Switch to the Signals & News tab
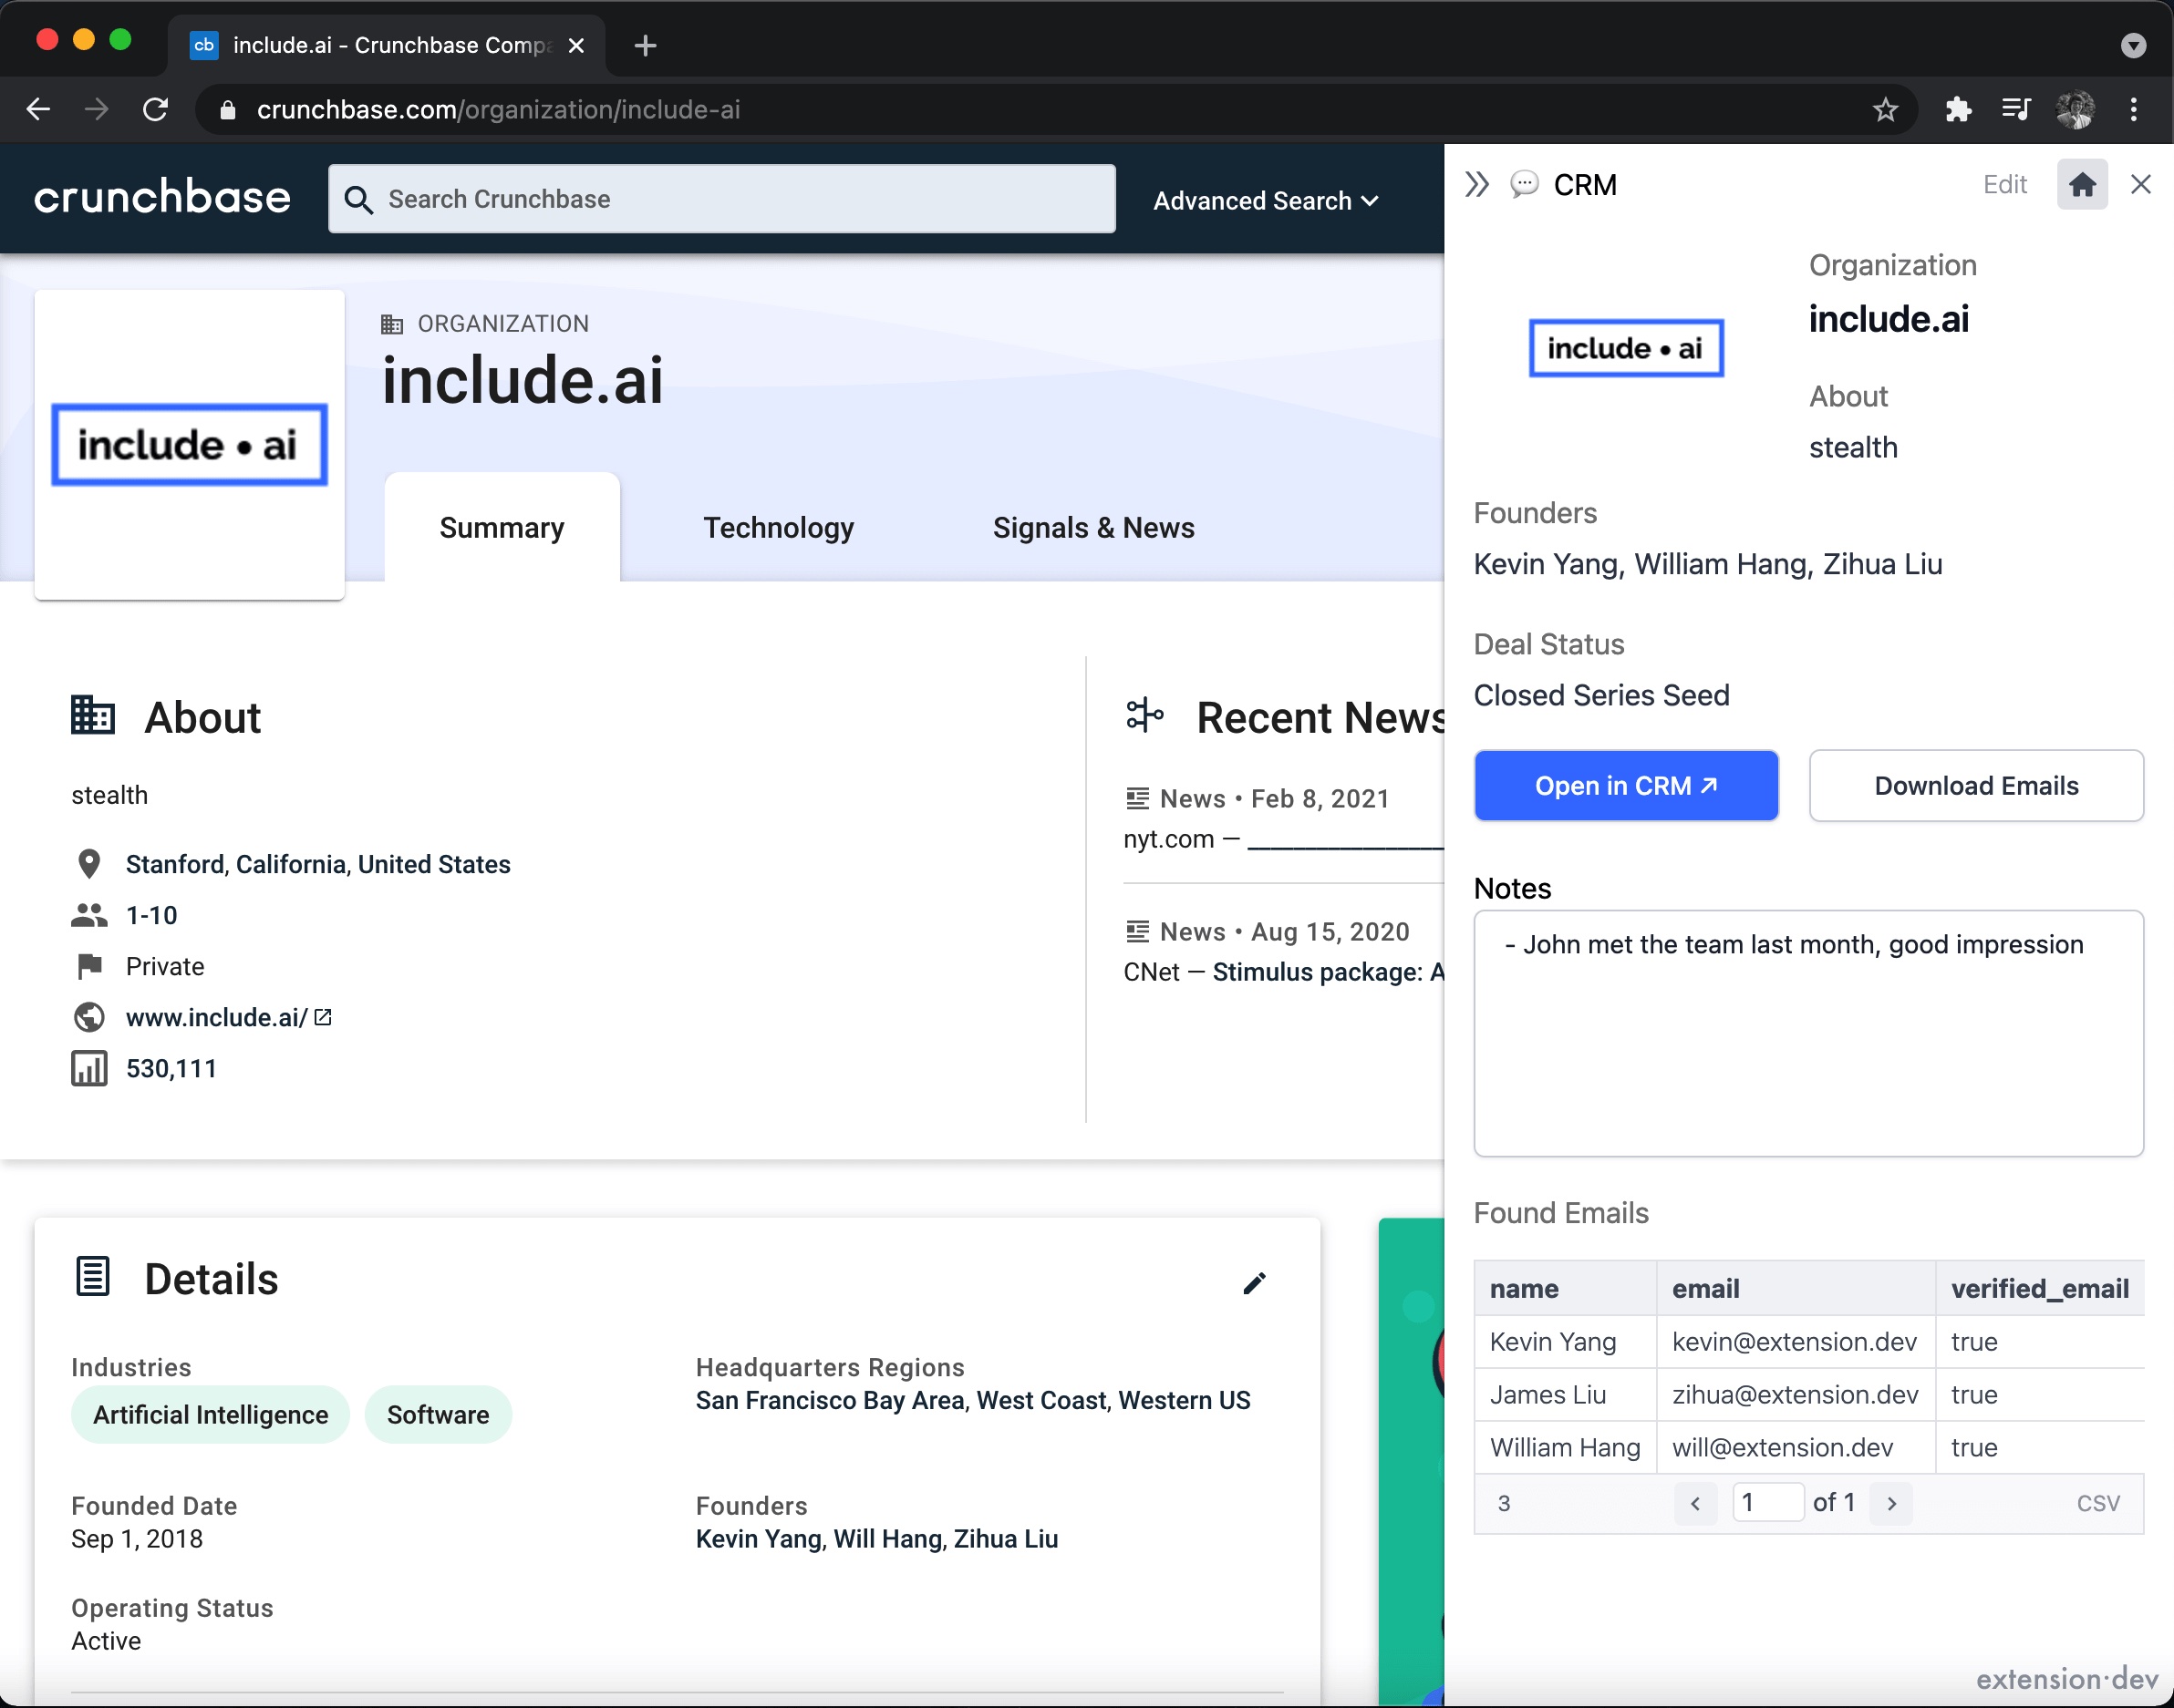2174x1708 pixels. (x=1093, y=527)
